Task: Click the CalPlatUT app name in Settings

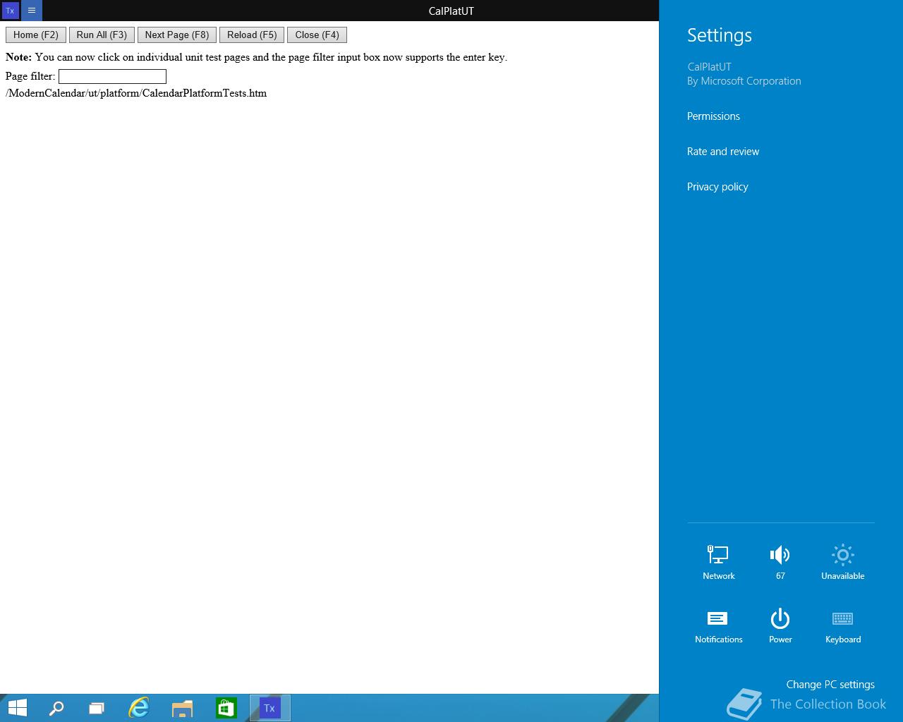Action: pyautogui.click(x=709, y=67)
